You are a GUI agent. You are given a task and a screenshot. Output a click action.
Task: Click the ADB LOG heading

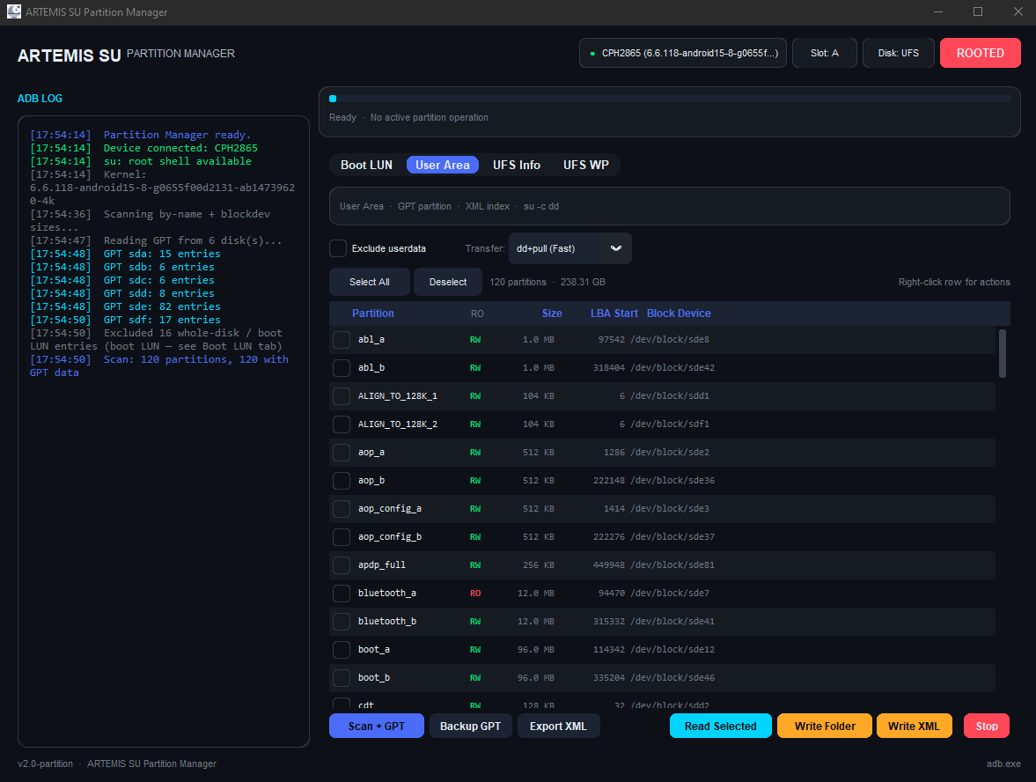click(40, 99)
